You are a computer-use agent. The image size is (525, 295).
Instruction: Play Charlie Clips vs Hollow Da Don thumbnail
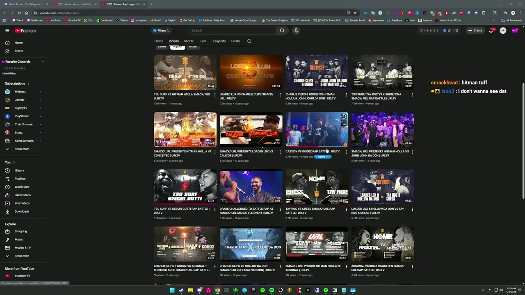(x=251, y=244)
